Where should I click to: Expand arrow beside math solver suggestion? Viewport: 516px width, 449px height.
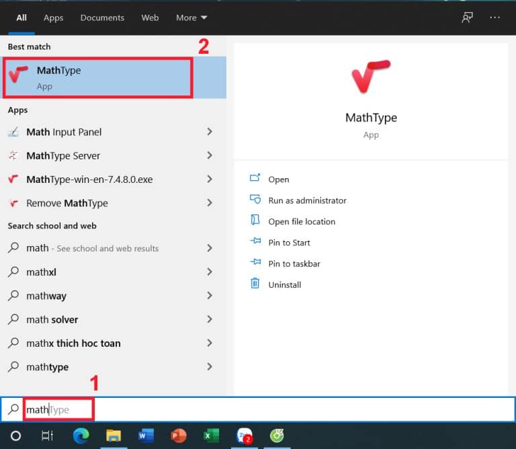pyautogui.click(x=210, y=319)
